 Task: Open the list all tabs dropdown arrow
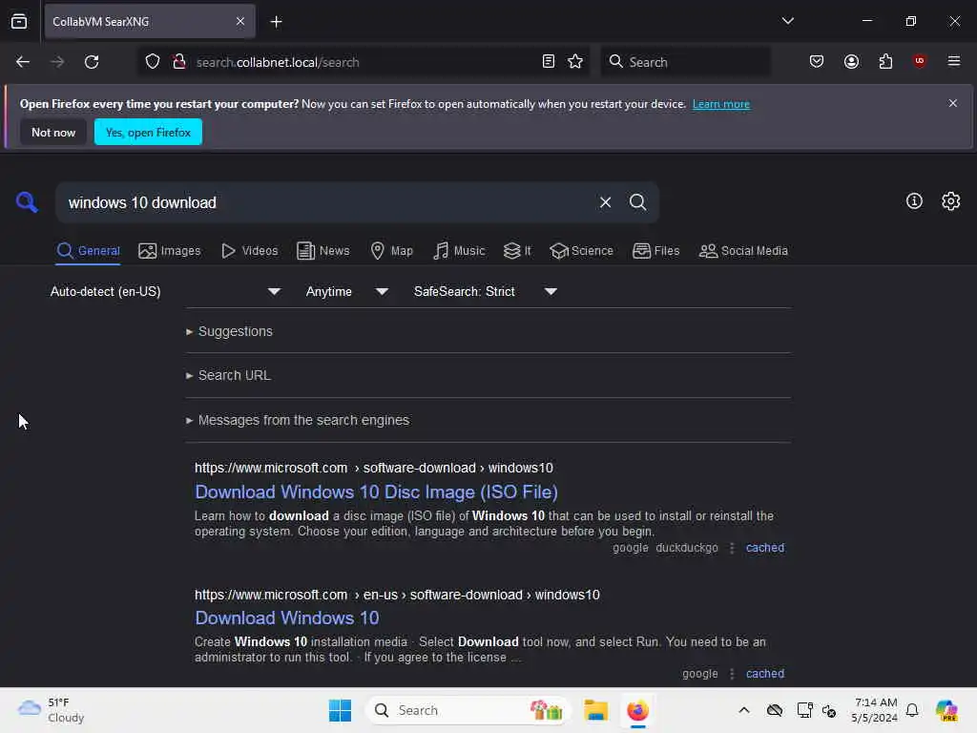[x=787, y=21]
